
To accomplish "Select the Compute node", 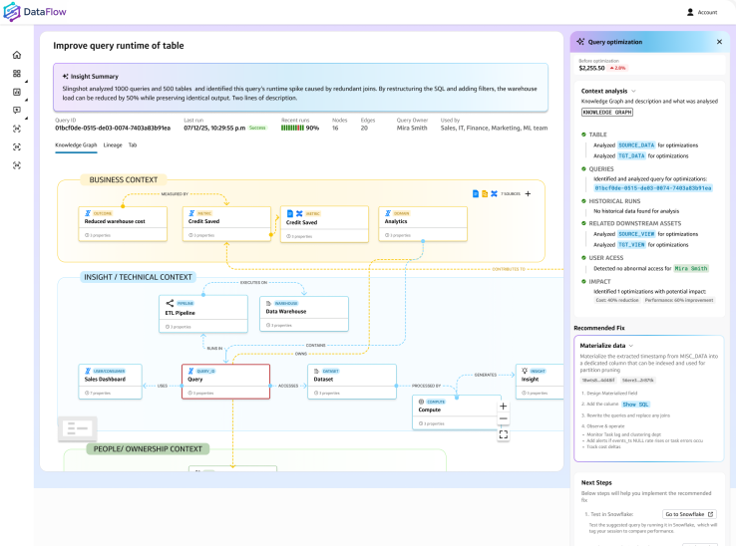I will (456, 412).
